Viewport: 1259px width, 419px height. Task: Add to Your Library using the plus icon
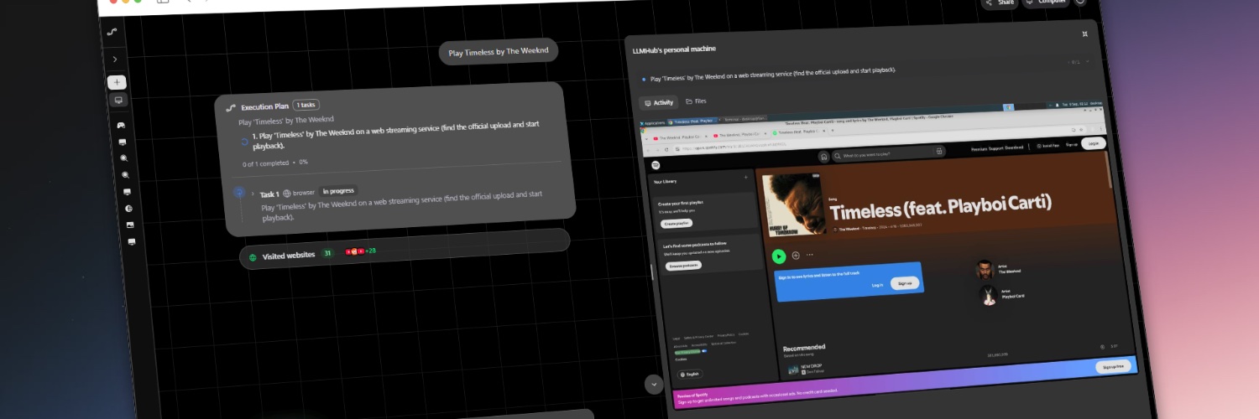745,177
